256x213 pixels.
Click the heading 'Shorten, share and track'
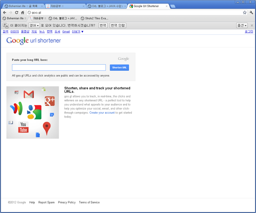point(97,90)
